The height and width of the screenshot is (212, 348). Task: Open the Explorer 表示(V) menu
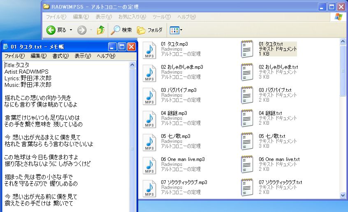[104, 17]
